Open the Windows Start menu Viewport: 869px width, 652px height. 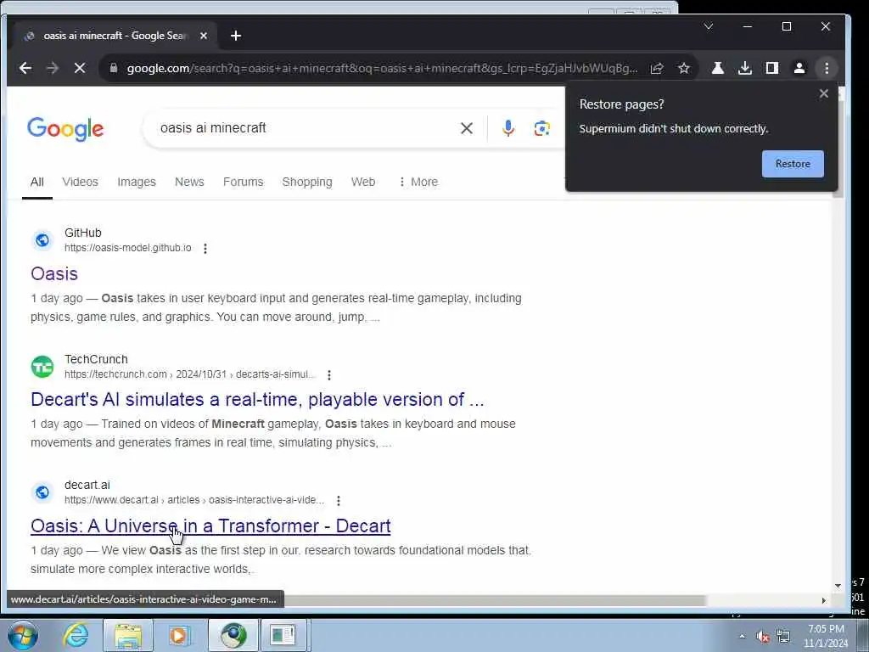click(23, 635)
